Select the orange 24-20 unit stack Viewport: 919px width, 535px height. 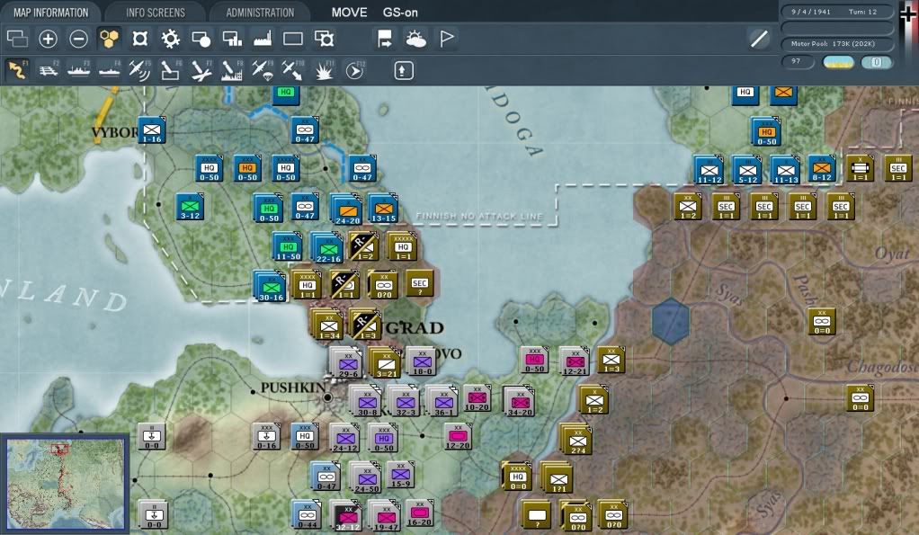[347, 210]
